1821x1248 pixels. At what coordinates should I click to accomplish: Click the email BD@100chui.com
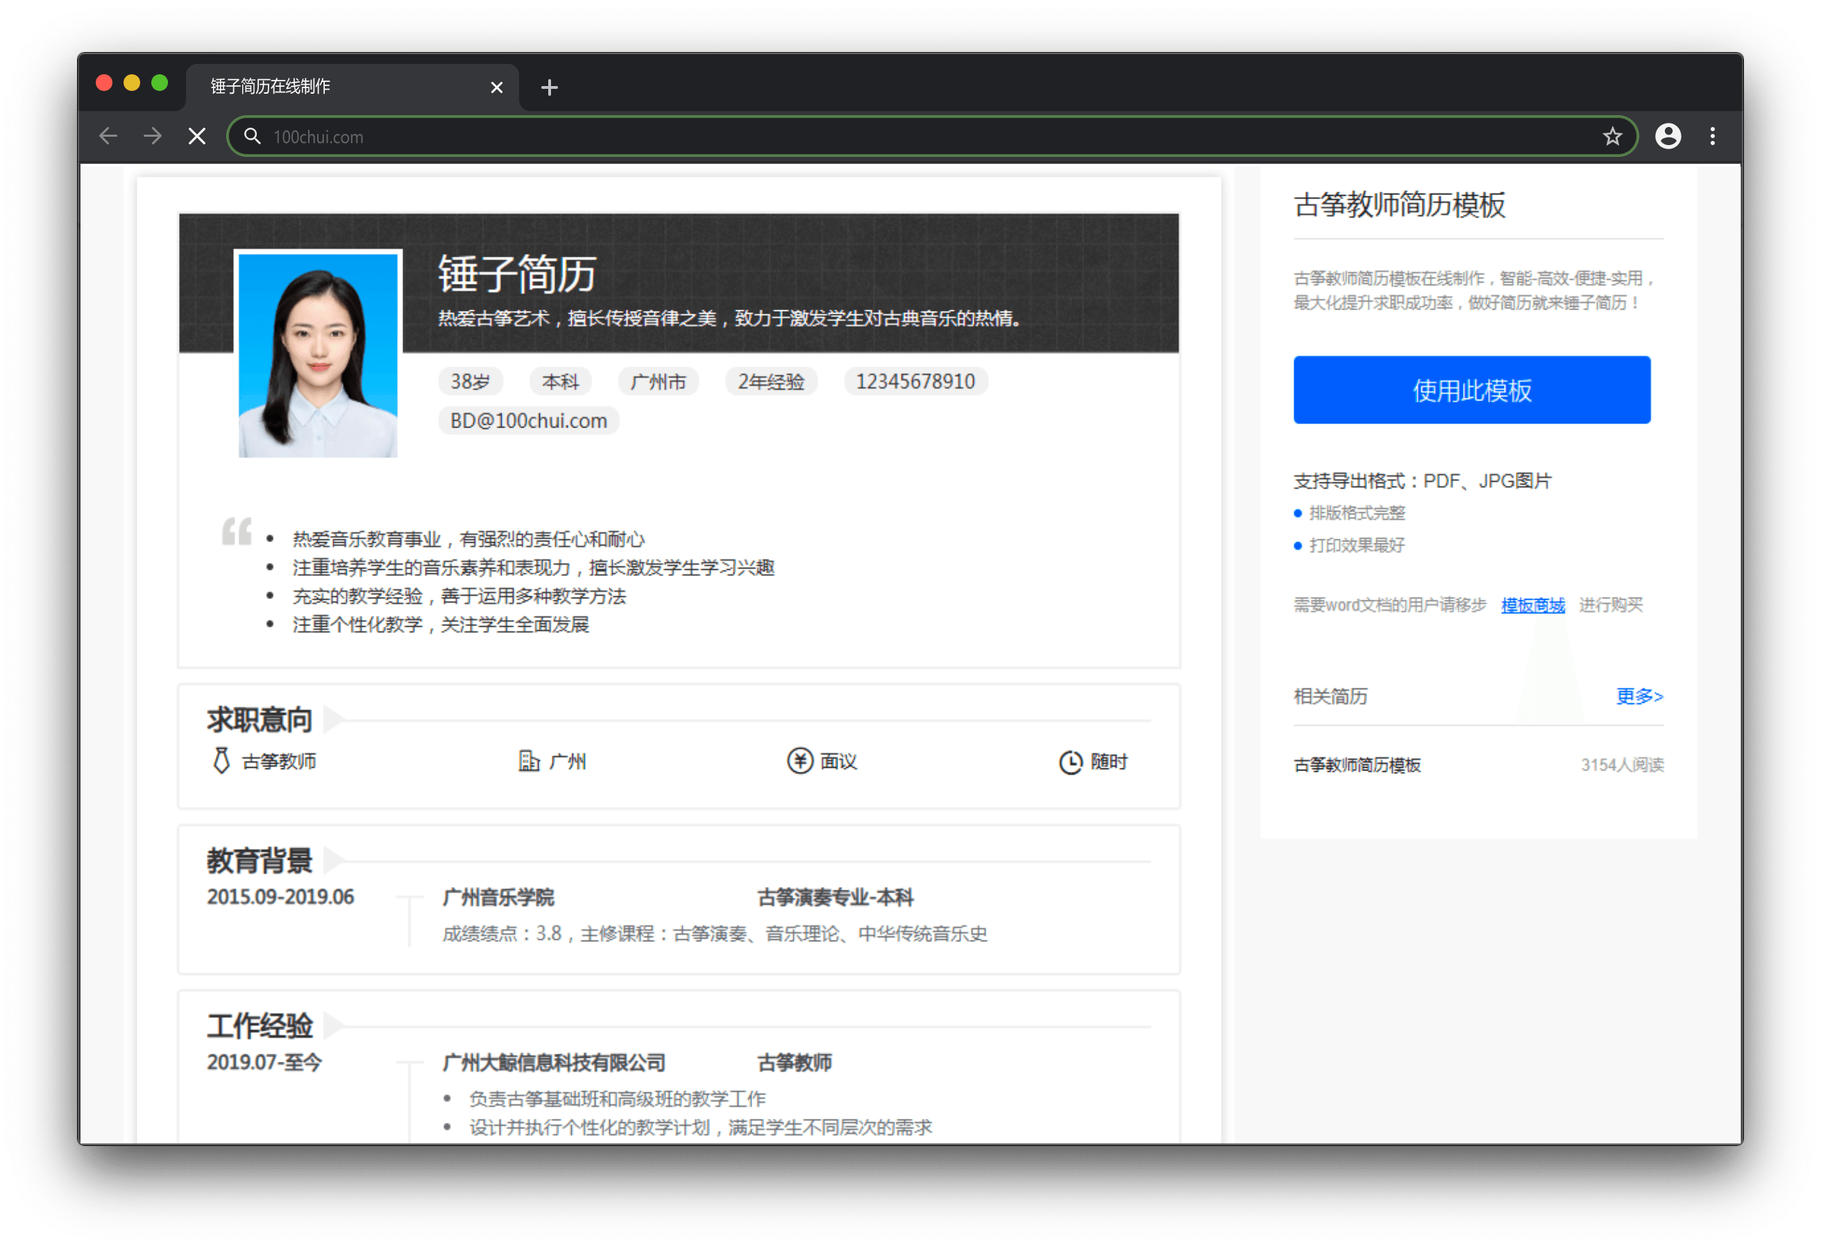[x=529, y=420]
